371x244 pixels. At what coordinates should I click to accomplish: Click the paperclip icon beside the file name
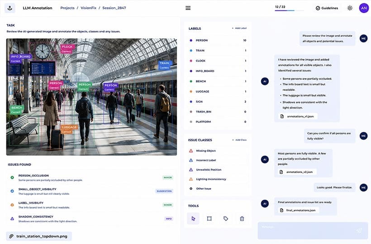(11, 236)
